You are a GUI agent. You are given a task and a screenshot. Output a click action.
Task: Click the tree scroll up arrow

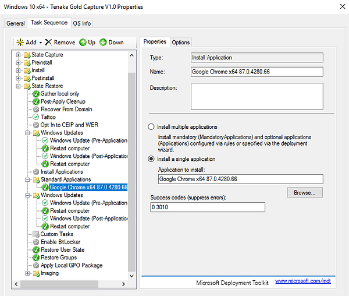(132, 55)
